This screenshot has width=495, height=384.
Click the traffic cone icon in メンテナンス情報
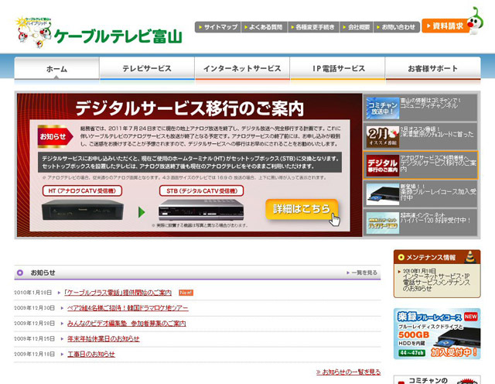(x=470, y=256)
